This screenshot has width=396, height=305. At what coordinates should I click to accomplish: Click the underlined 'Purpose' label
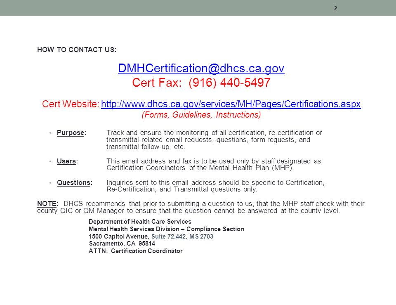coord(71,132)
